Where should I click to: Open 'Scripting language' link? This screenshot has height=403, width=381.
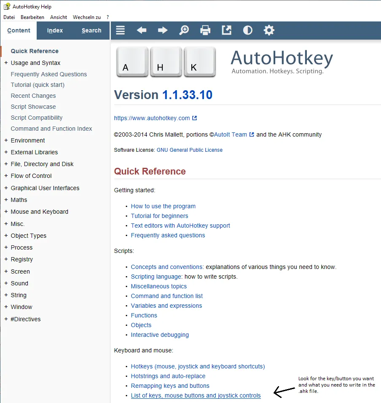click(156, 277)
